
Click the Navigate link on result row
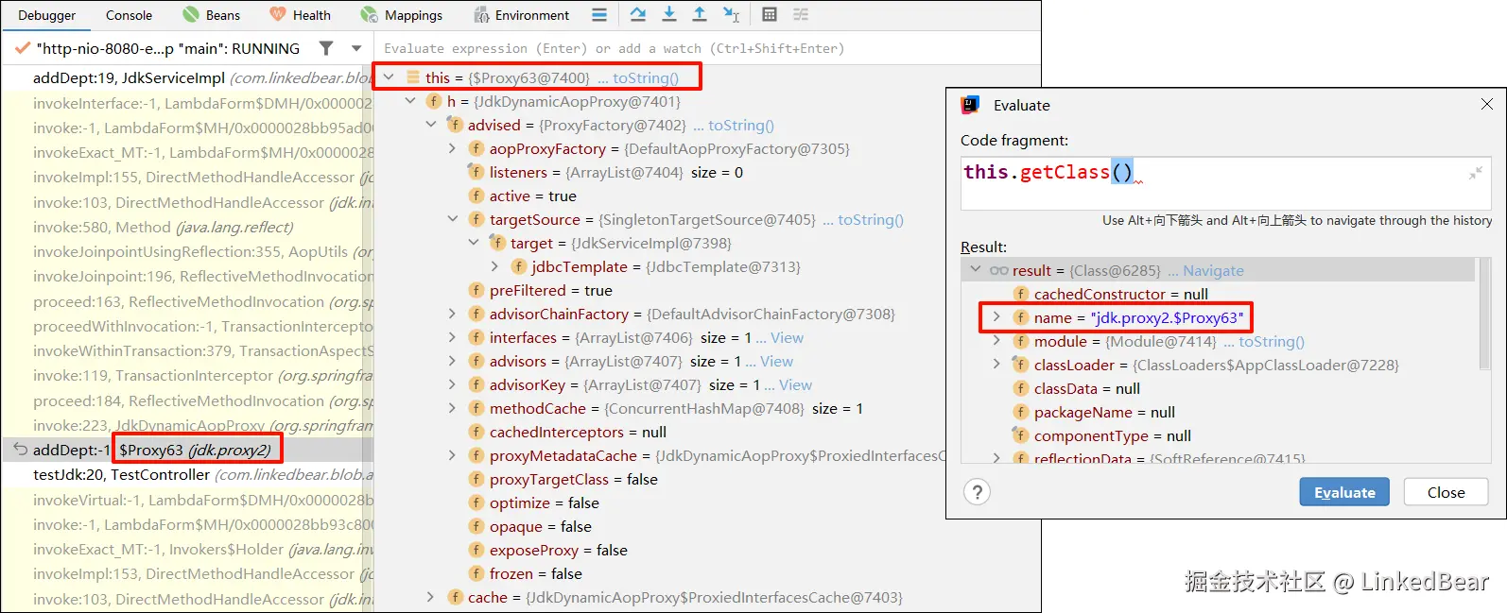[x=1213, y=270]
